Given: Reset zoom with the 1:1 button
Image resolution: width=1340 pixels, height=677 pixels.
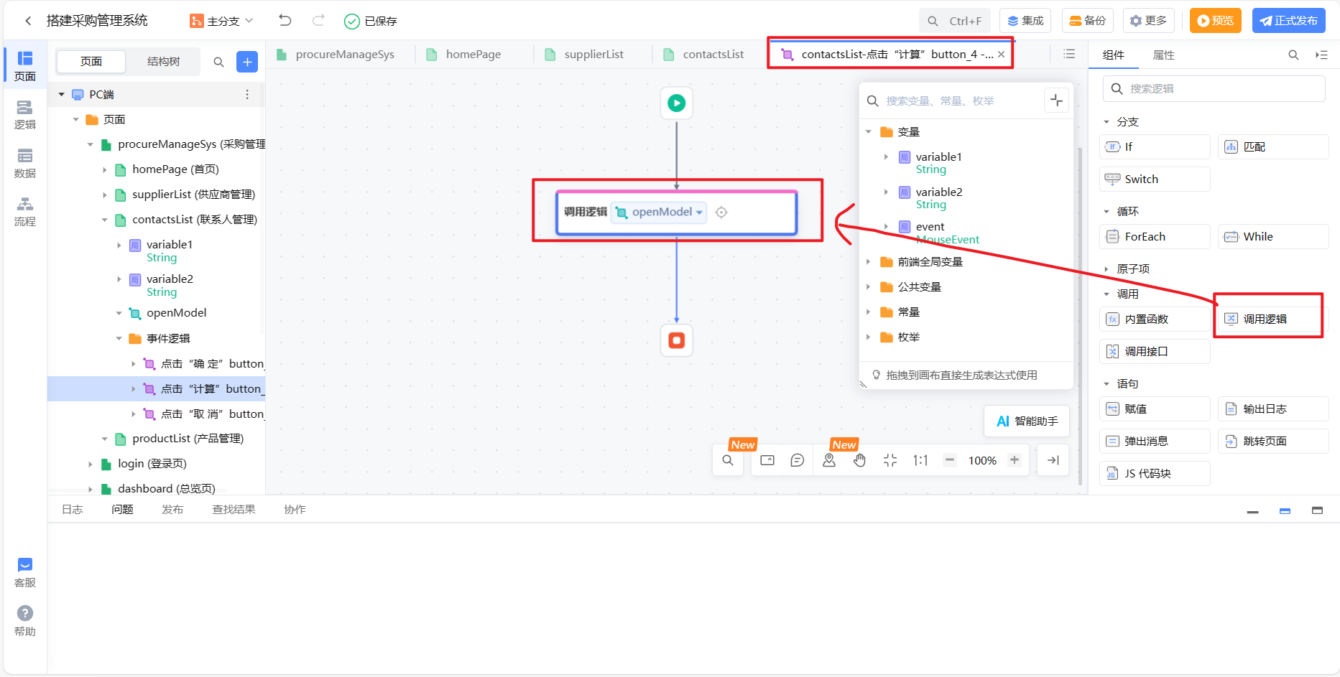Looking at the screenshot, I should (x=920, y=461).
